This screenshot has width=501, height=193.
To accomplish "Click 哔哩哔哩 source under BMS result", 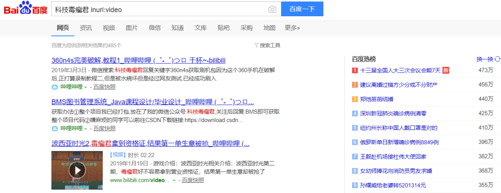I will pos(71,129).
